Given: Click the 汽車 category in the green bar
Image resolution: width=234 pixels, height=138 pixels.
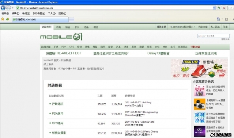Looking at the screenshot, I should (118, 47).
